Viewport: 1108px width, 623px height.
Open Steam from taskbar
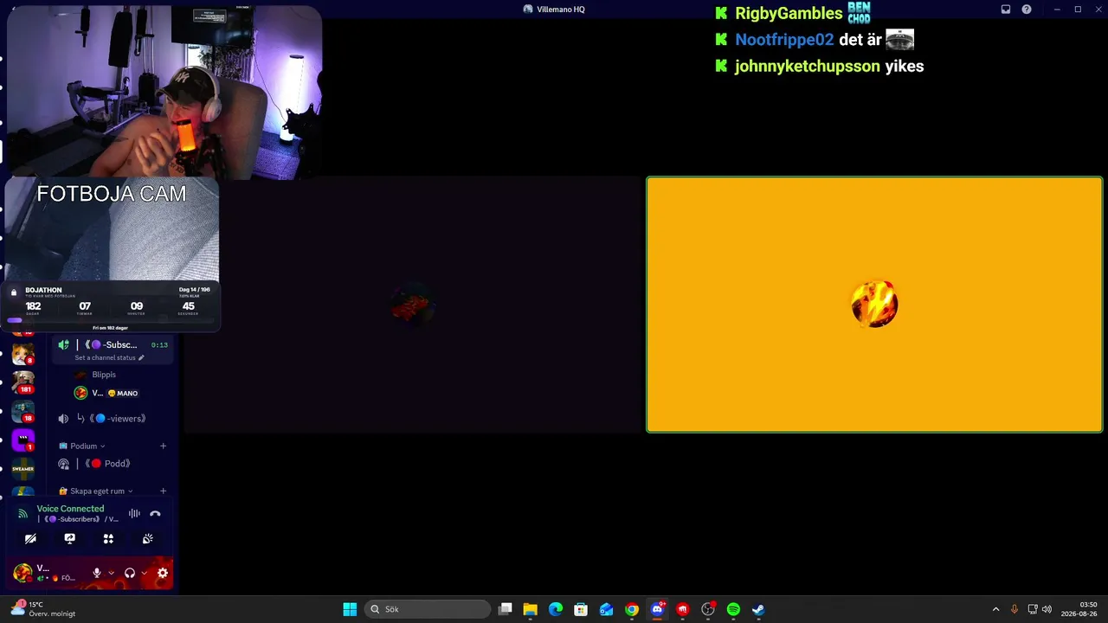pos(758,609)
